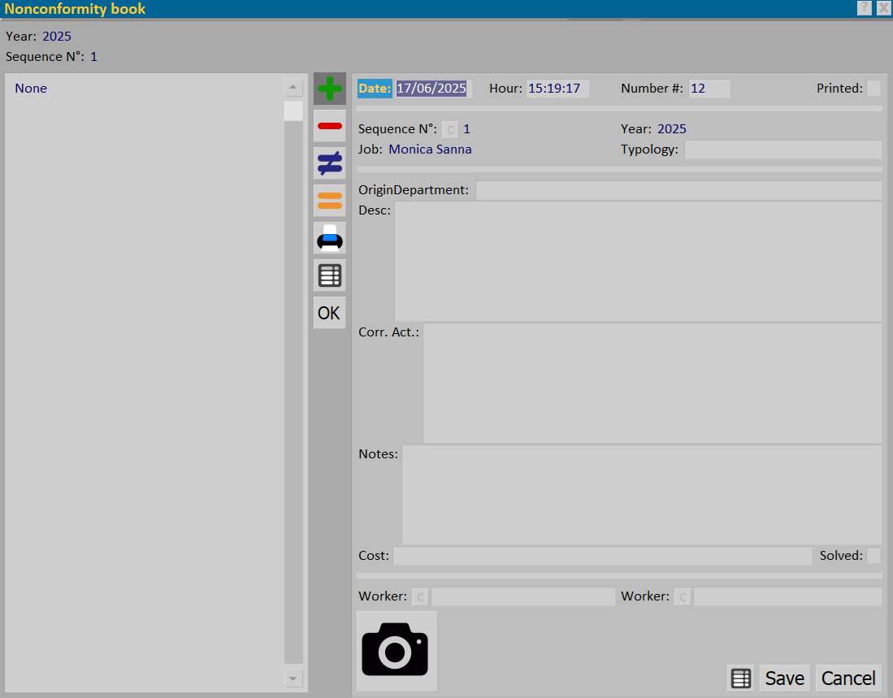Toggle the Solved checkbox
This screenshot has height=698, width=893.
coord(873,555)
